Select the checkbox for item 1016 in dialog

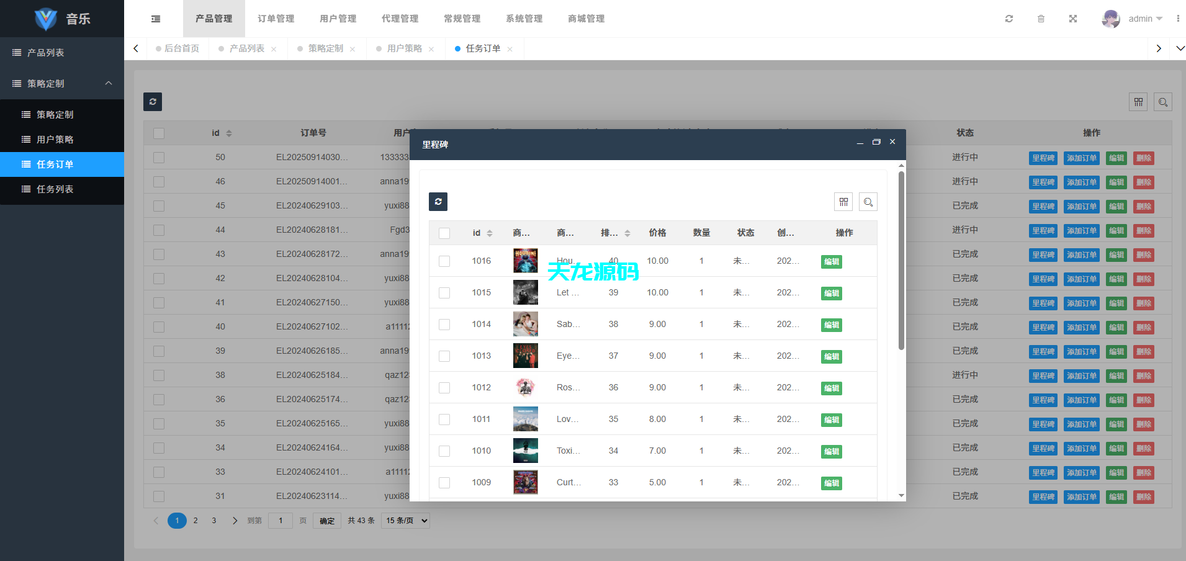444,261
